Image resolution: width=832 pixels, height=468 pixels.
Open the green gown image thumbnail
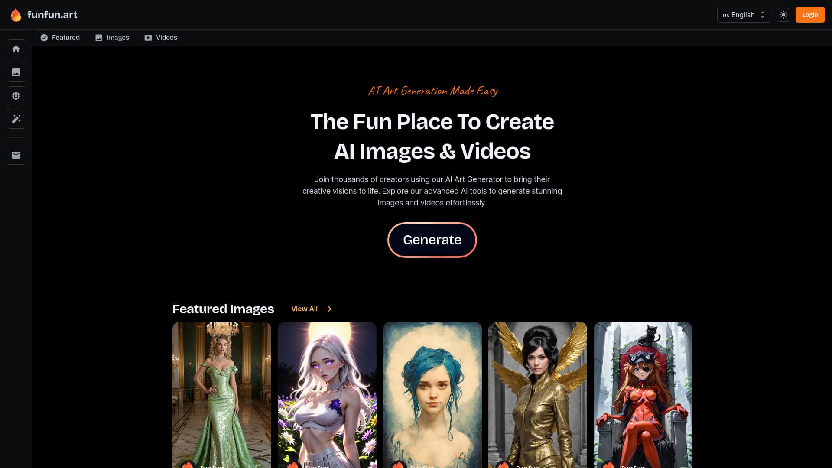pos(221,394)
